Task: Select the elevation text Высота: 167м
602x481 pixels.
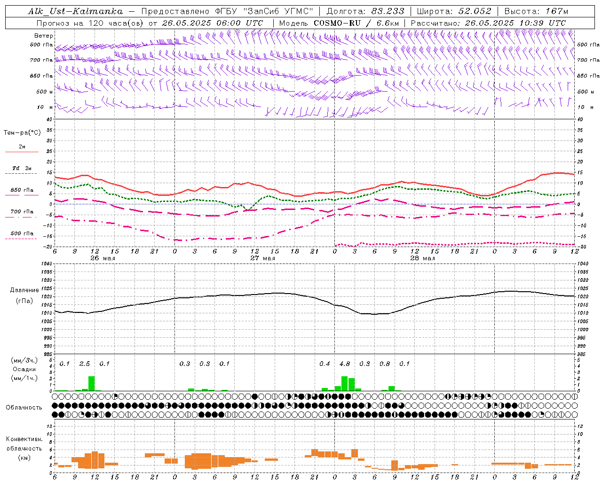Action: point(536,11)
